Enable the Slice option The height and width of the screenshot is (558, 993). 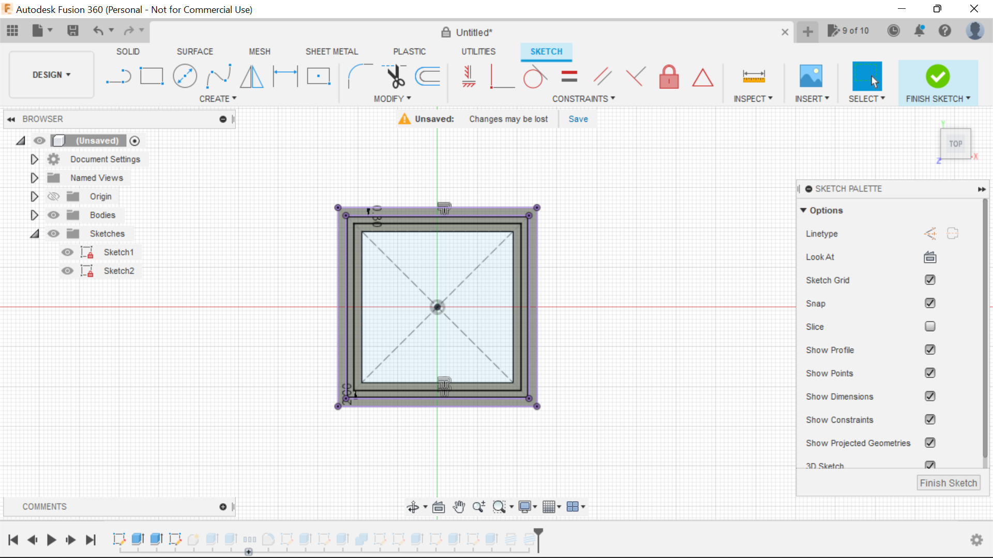930,327
